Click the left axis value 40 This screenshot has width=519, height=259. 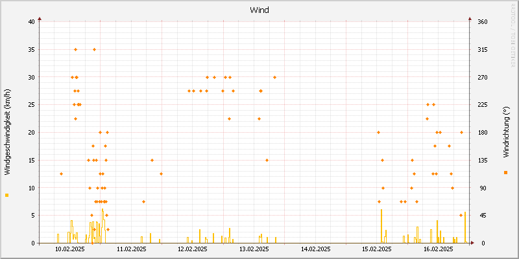coord(31,22)
